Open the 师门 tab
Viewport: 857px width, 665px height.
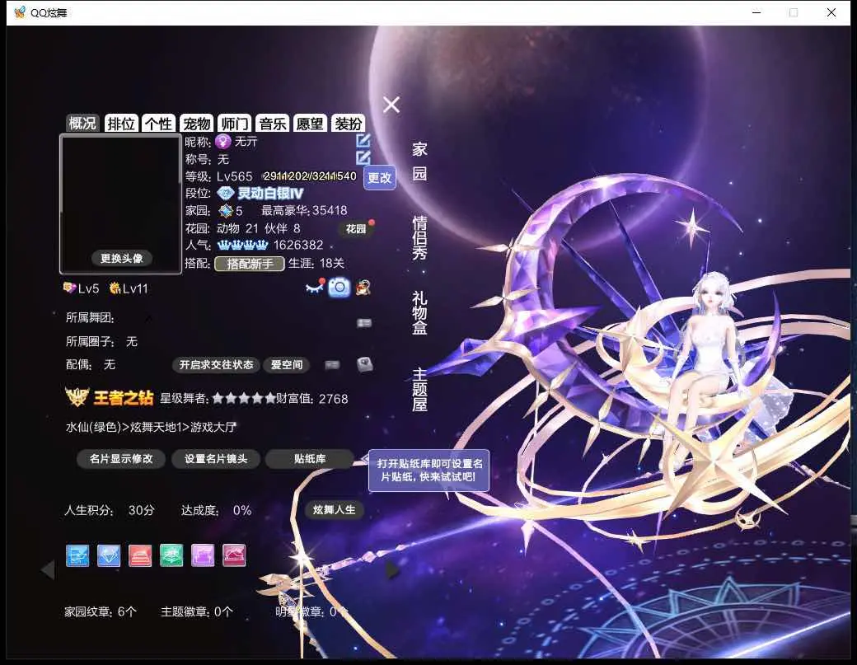coord(235,124)
